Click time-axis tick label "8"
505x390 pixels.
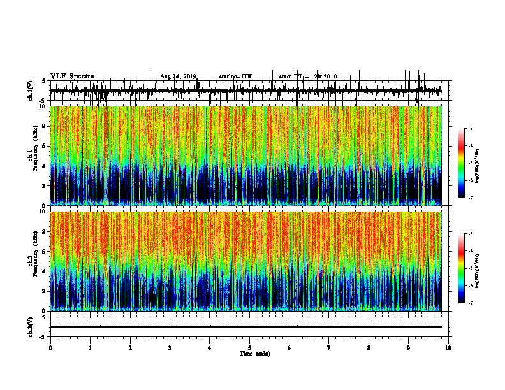pos(369,348)
